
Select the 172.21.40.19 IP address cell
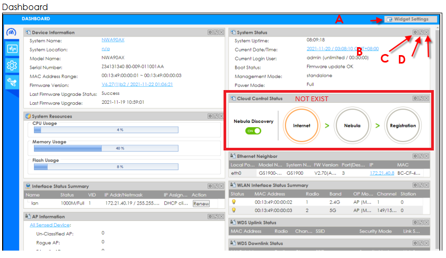(132, 203)
